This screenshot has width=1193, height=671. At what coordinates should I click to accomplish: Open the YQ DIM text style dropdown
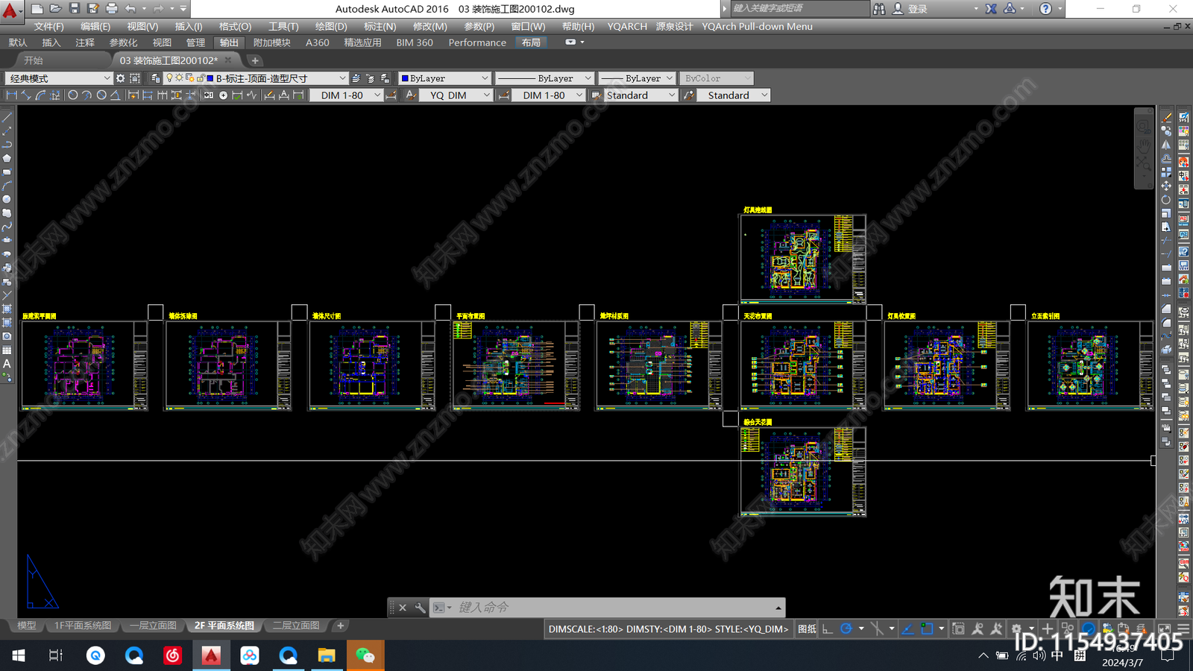click(x=456, y=95)
